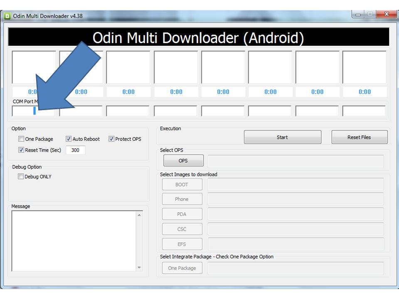Close the Odin Multi Downloader window
Screen dimensions: 399x299
386,14
